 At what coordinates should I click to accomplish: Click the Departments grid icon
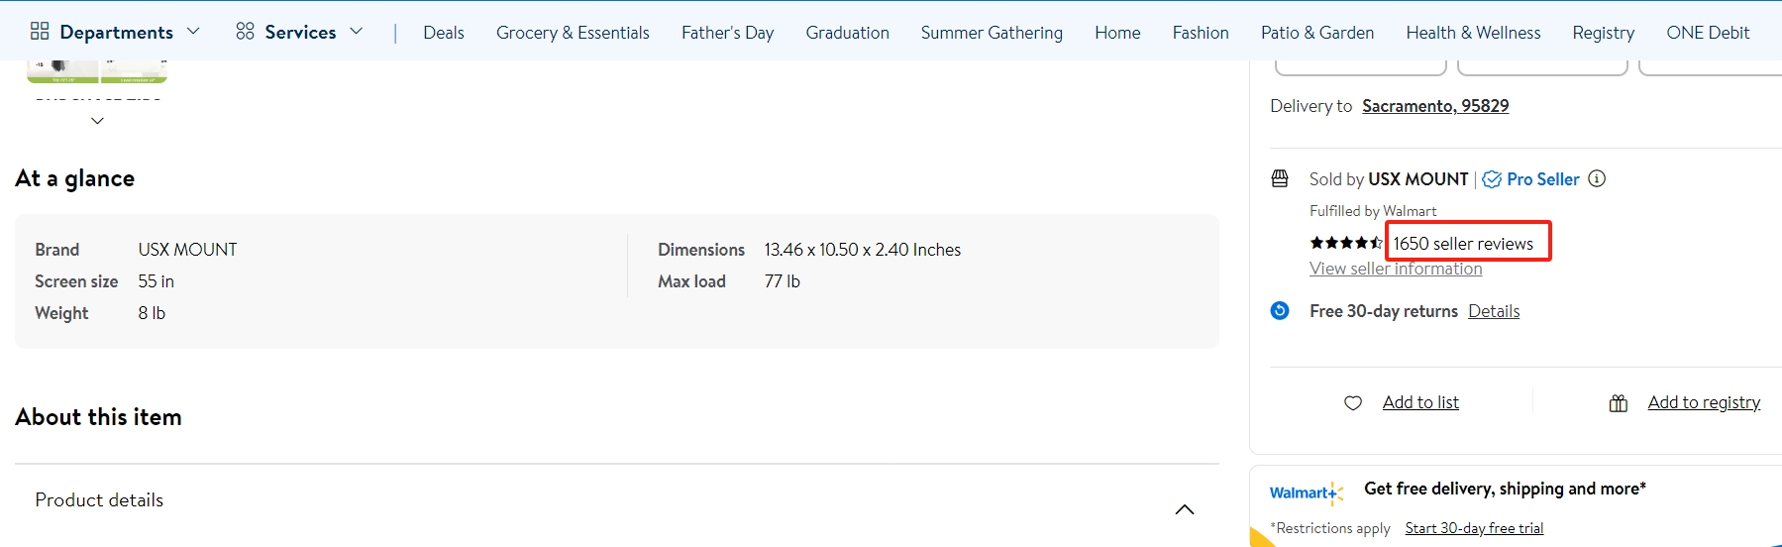click(40, 32)
